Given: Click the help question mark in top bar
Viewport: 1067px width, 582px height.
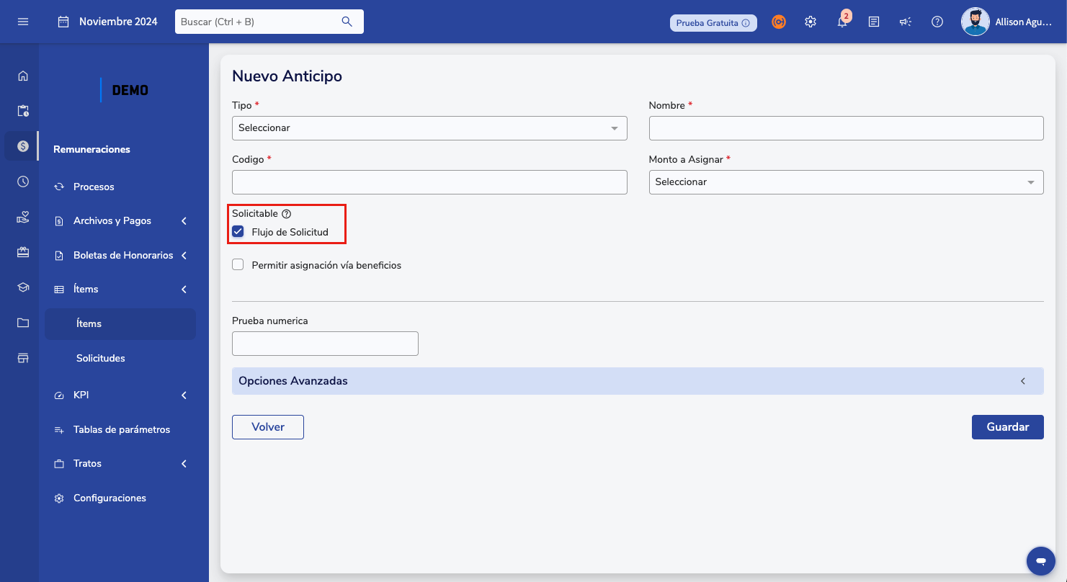Looking at the screenshot, I should point(937,22).
